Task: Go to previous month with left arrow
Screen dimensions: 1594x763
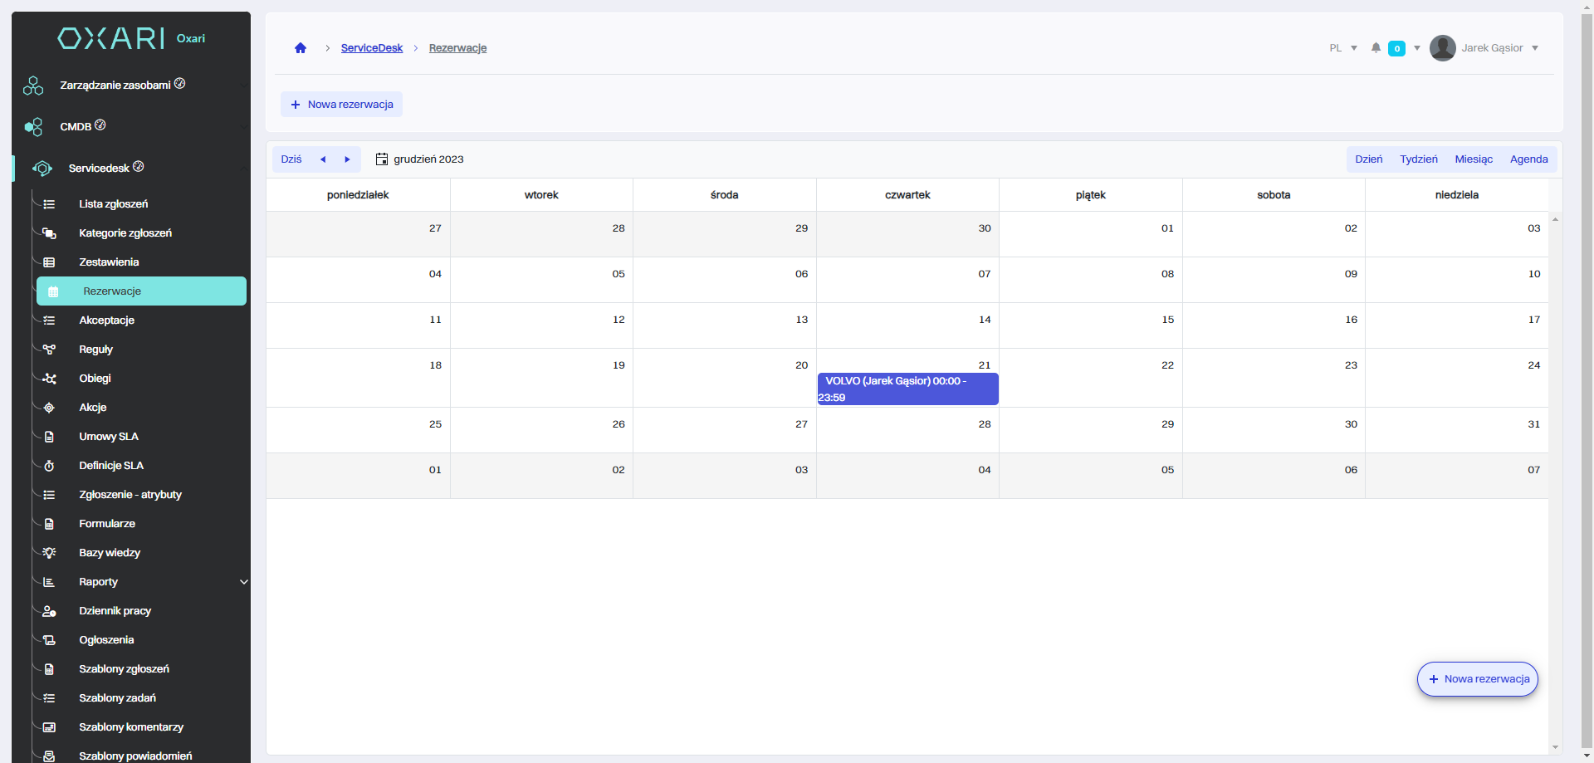Action: tap(323, 159)
